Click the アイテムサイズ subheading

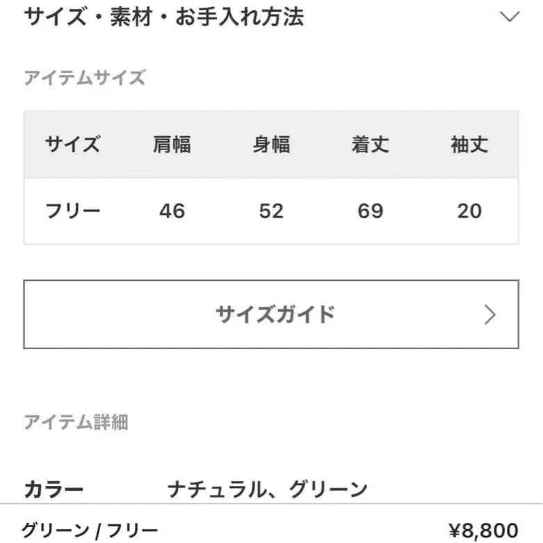pos(85,78)
